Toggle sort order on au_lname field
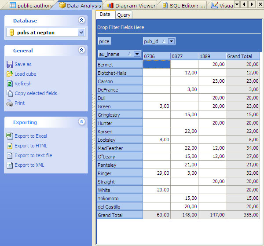264x246 pixels. point(129,54)
